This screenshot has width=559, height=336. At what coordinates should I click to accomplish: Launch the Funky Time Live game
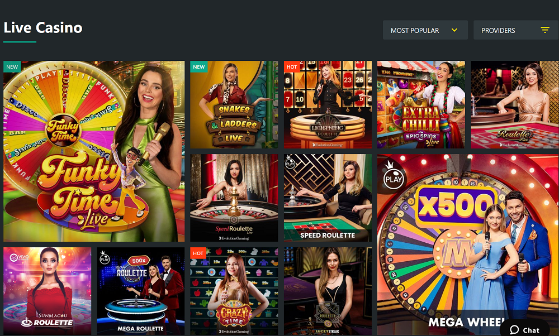click(x=94, y=151)
